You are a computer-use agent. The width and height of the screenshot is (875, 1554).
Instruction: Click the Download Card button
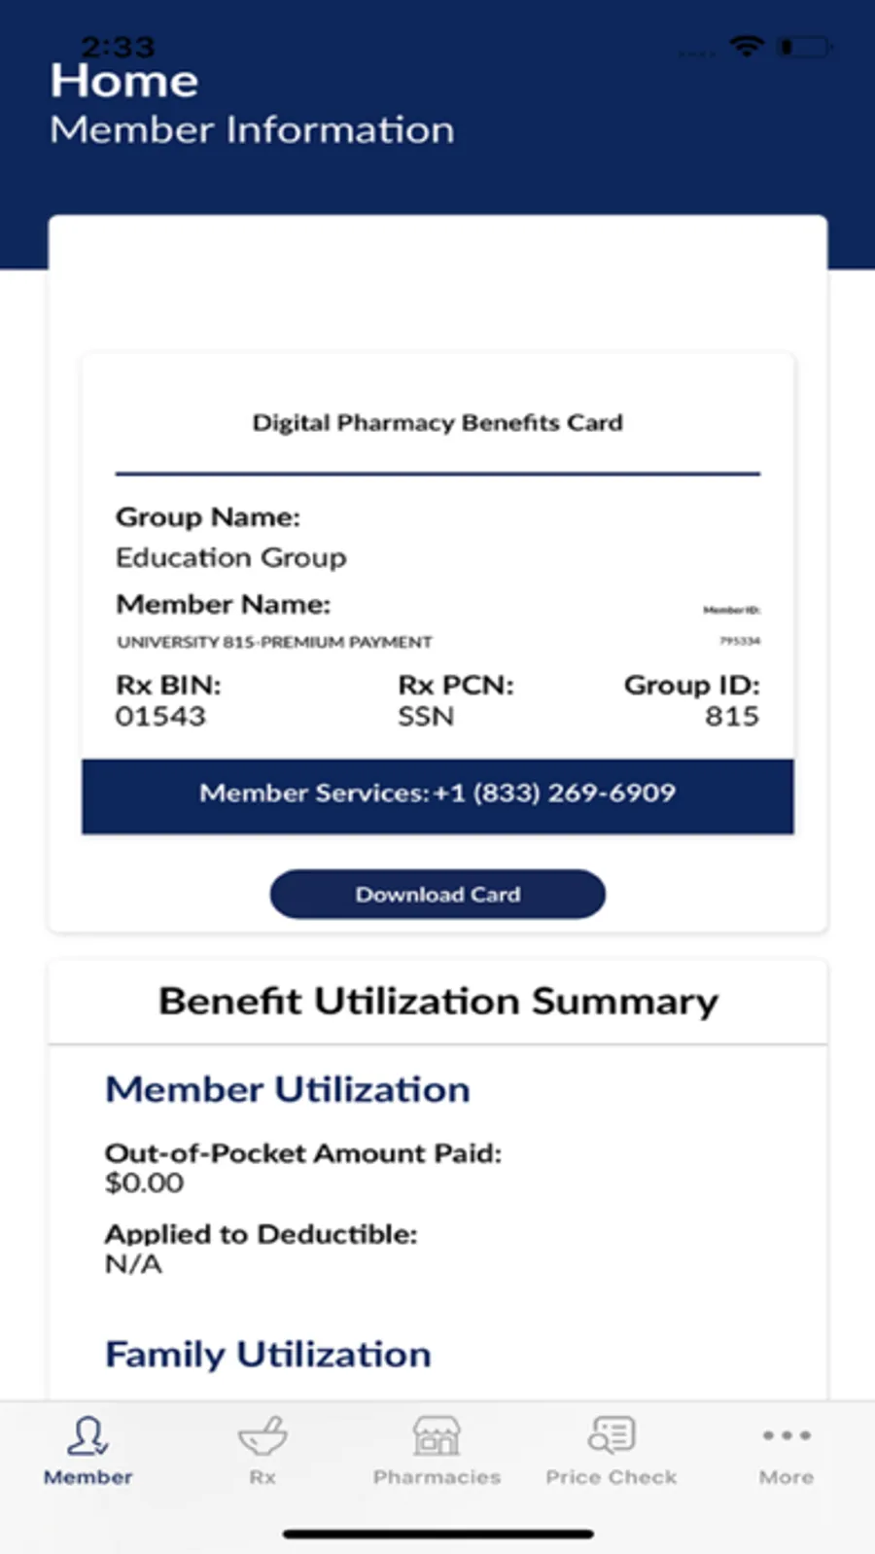coord(437,894)
